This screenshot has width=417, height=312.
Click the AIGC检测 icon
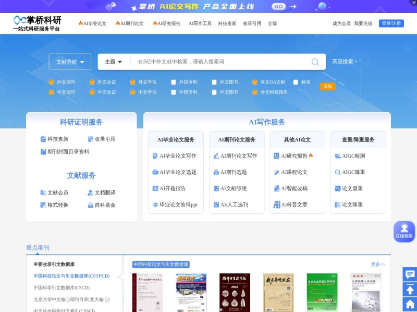pyautogui.click(x=337, y=156)
